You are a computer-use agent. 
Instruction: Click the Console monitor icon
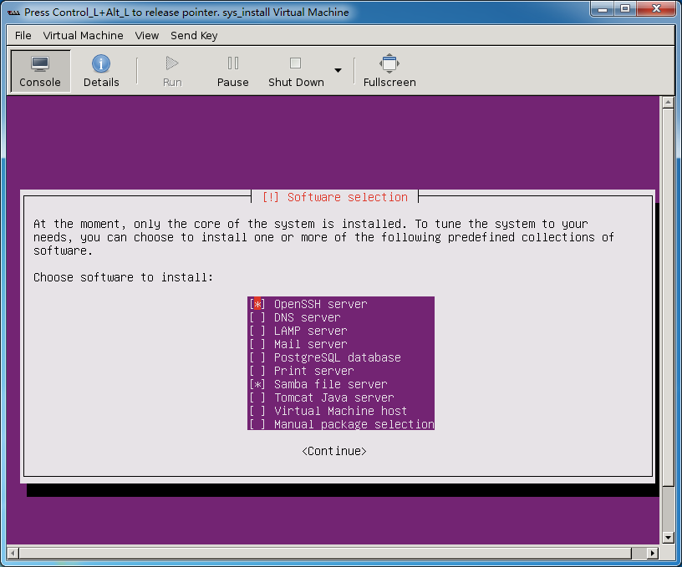(x=40, y=63)
